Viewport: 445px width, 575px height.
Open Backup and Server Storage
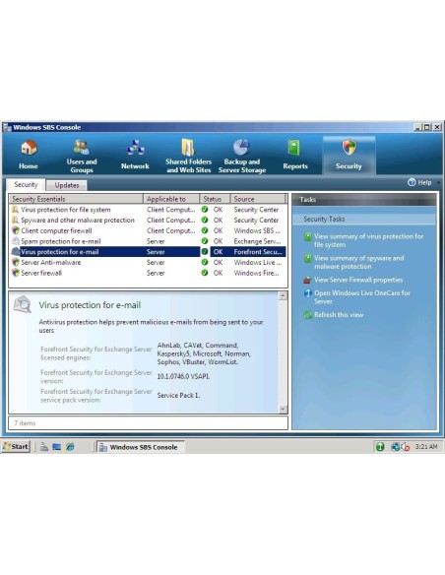pyautogui.click(x=242, y=157)
